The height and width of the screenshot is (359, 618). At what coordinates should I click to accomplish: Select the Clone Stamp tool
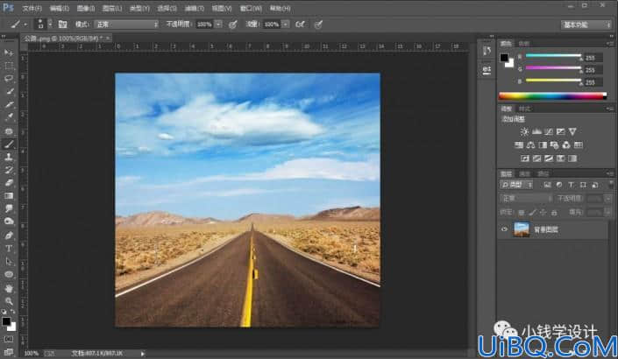coord(9,157)
